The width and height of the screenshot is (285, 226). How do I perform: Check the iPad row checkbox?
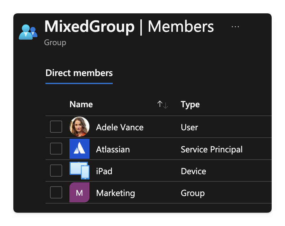pyautogui.click(x=56, y=171)
